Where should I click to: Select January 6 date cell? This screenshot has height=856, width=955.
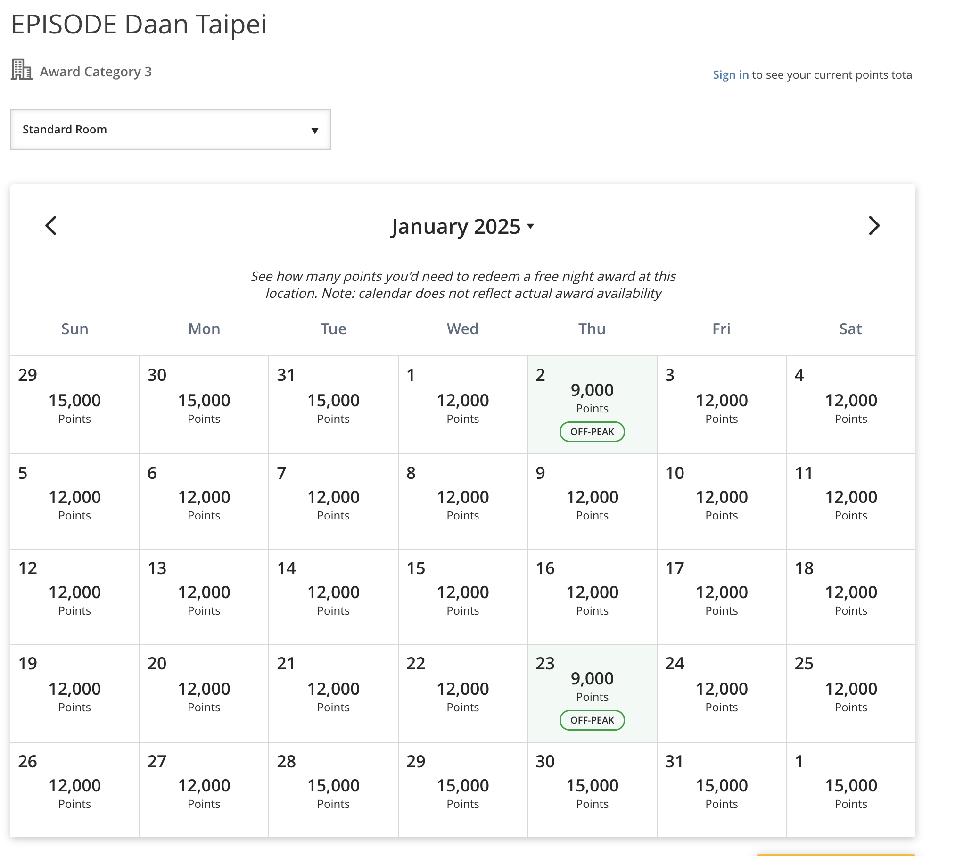click(x=204, y=502)
